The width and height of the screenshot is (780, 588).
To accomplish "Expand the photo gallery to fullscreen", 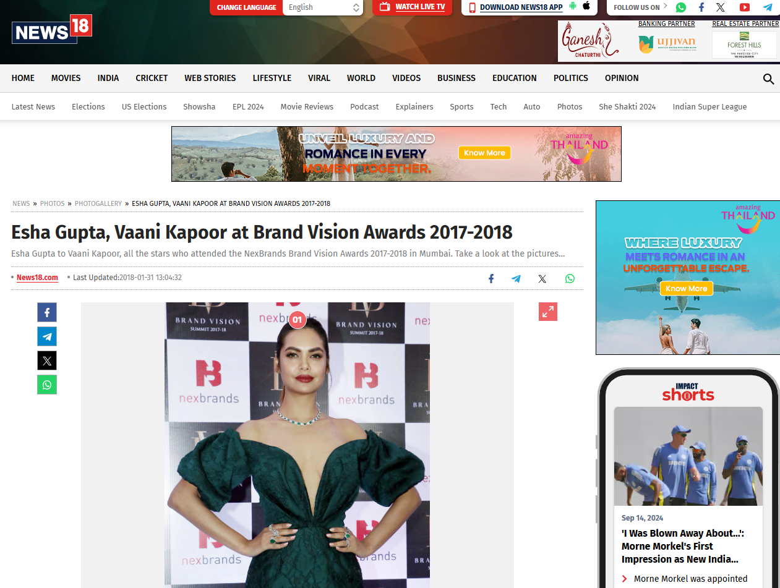I will point(547,312).
